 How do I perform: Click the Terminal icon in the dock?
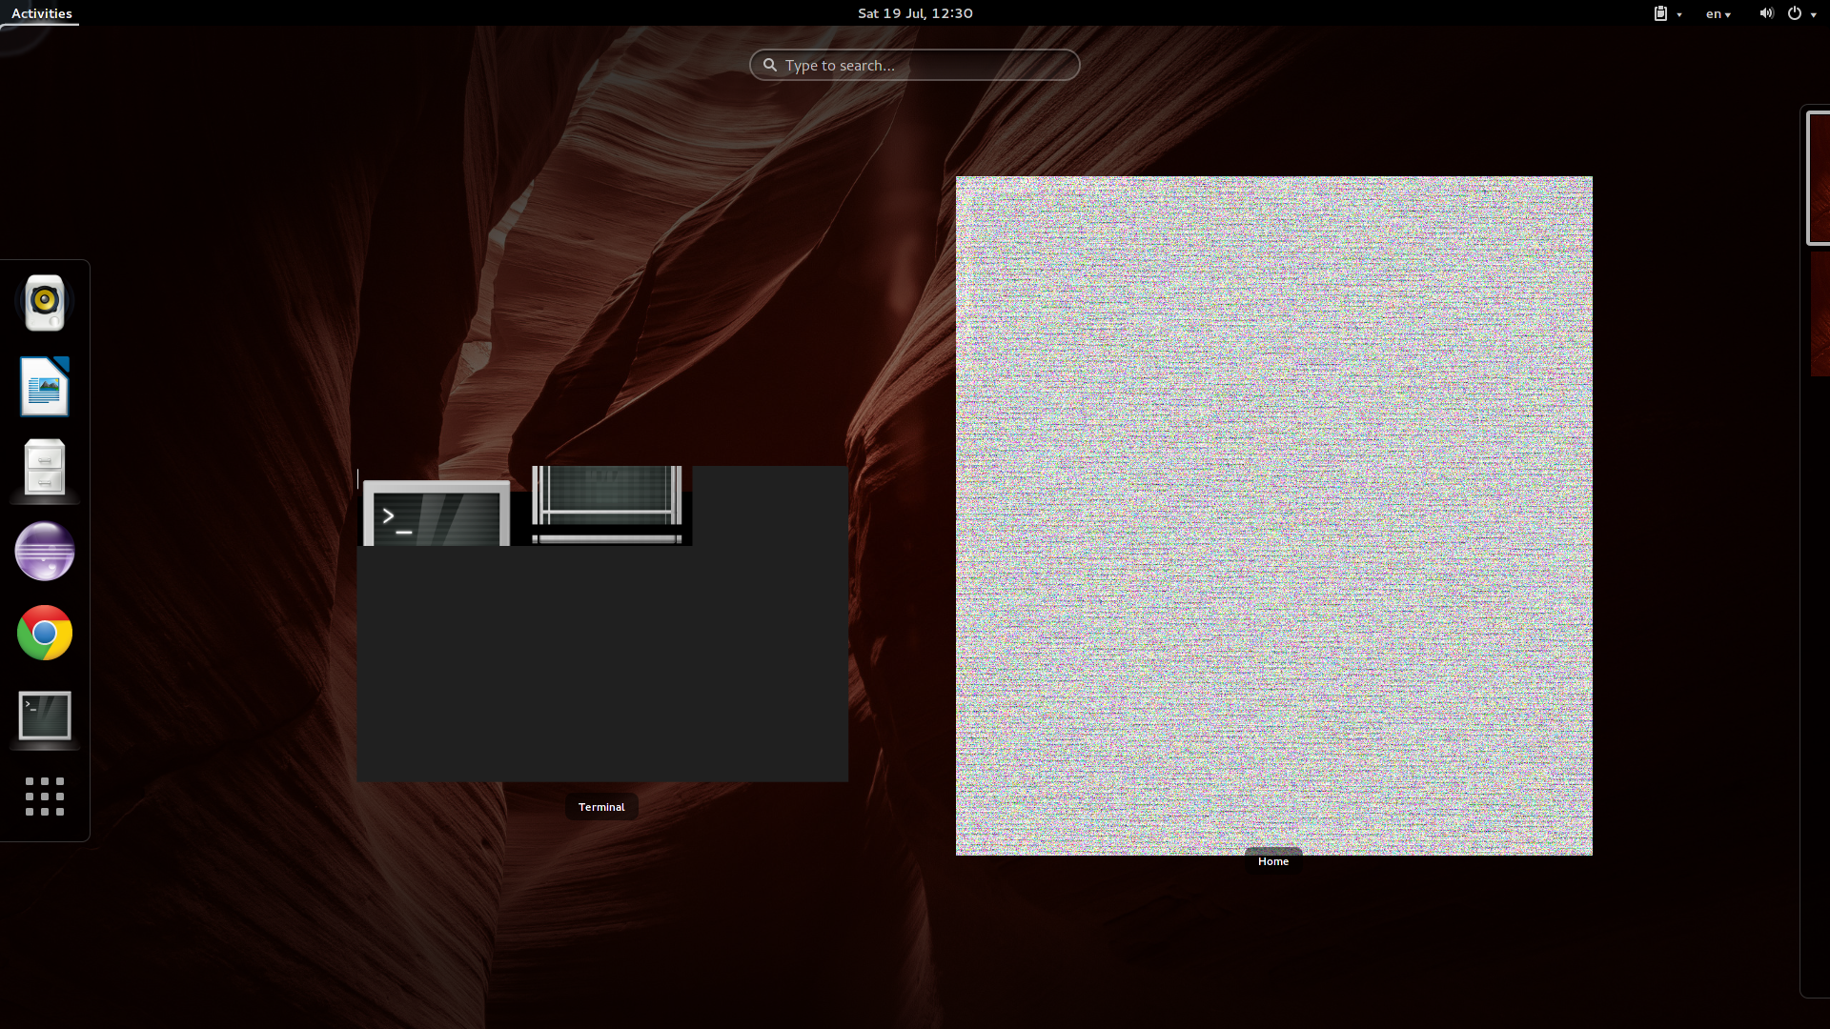point(45,716)
